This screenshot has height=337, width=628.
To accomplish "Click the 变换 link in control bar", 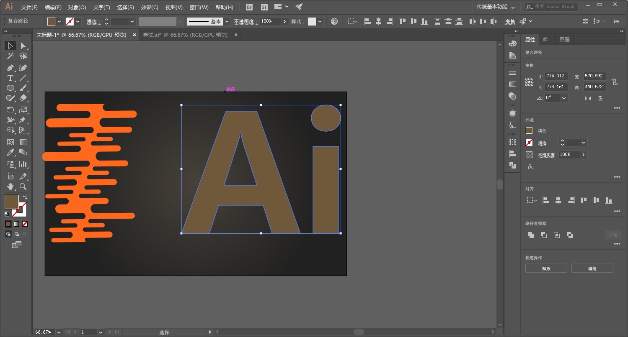I will (510, 22).
